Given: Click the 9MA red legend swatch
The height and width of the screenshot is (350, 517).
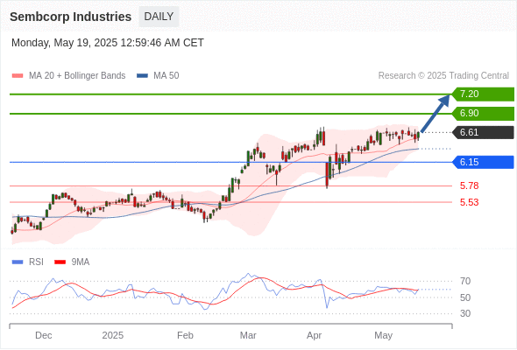Looking at the screenshot, I should click(x=60, y=262).
